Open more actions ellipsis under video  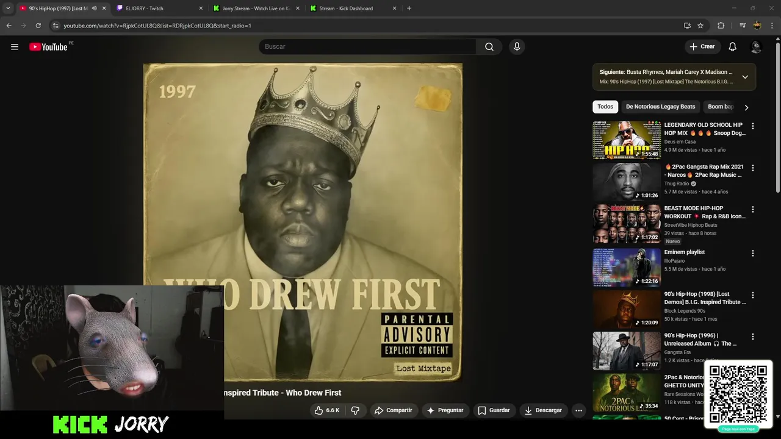tap(578, 410)
